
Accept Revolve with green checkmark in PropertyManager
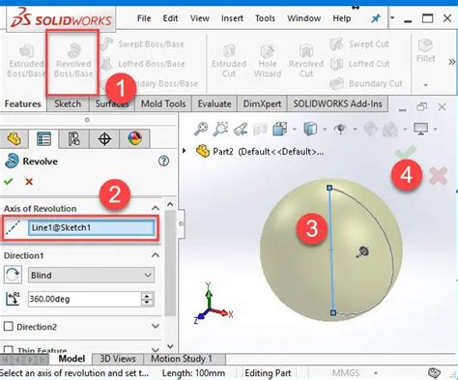[x=9, y=182]
